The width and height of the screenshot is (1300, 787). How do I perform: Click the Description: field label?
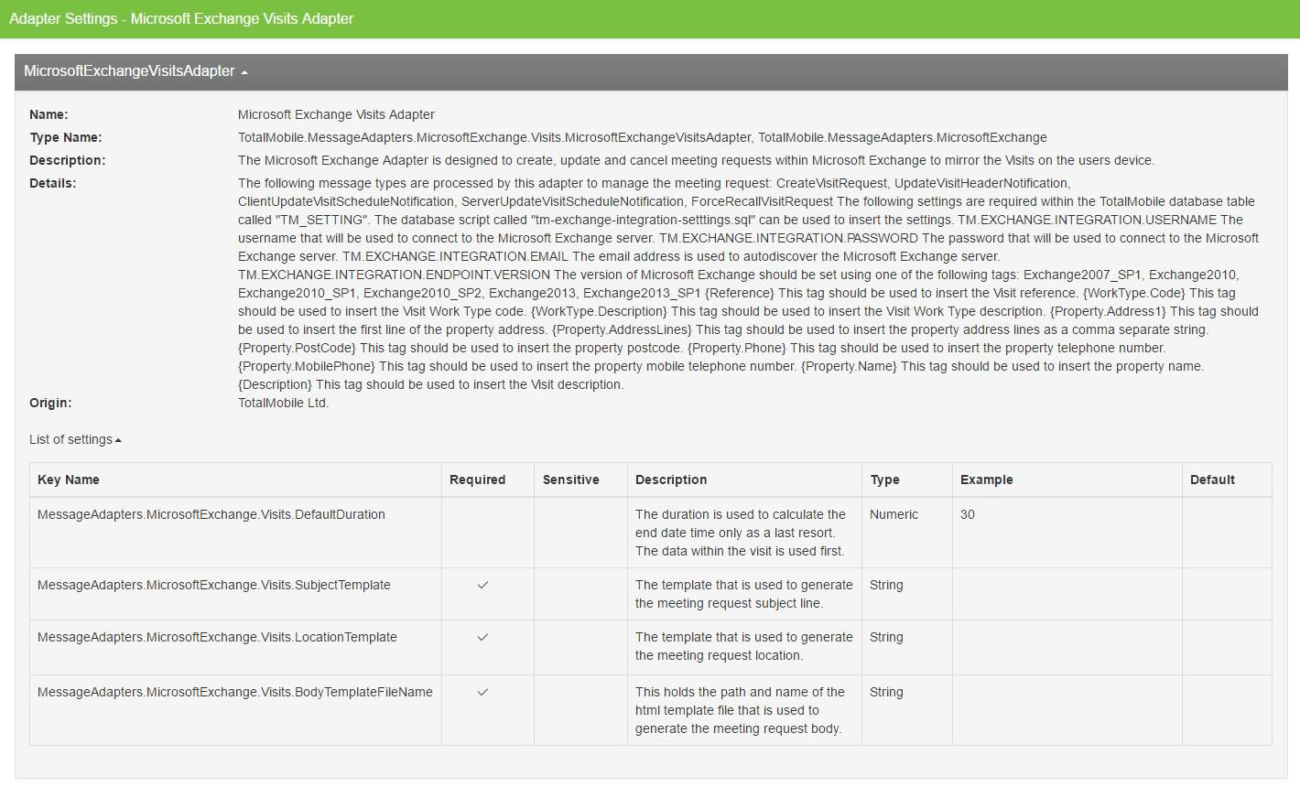coord(68,160)
